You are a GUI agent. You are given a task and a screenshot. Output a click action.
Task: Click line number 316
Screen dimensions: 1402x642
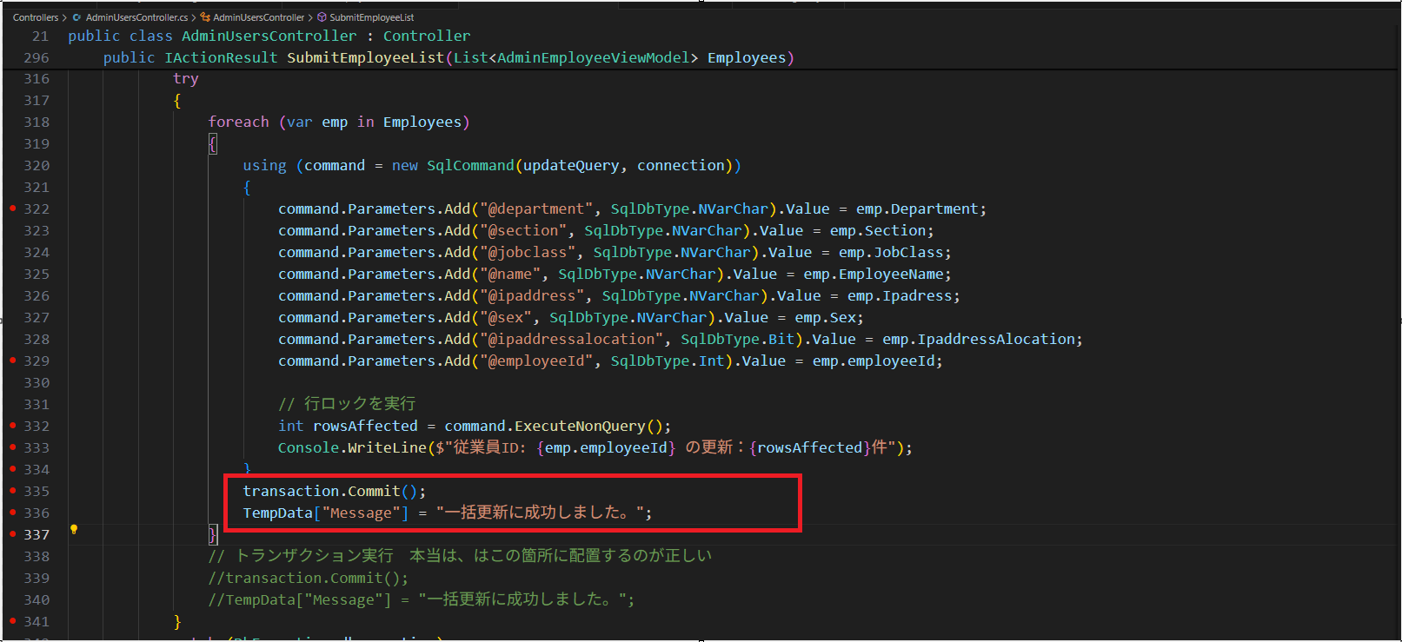click(37, 78)
